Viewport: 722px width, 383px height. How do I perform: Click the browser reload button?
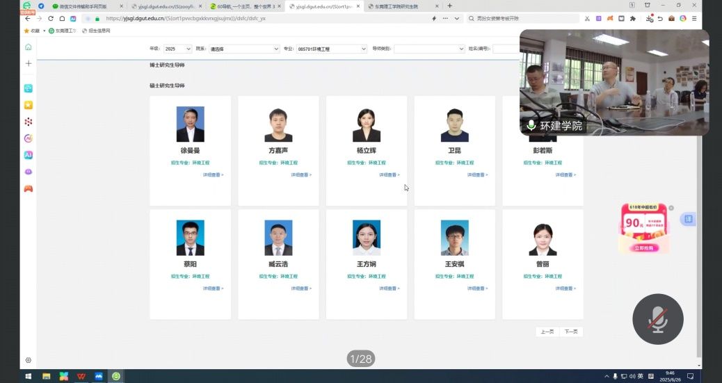[x=51, y=19]
